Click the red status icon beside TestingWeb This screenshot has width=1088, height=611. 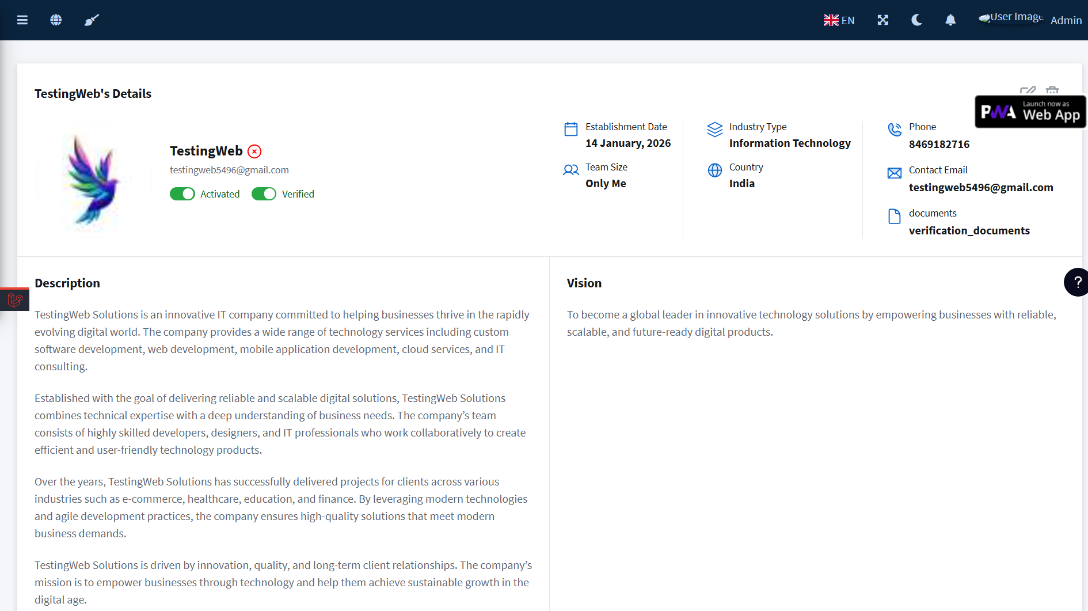pos(254,151)
